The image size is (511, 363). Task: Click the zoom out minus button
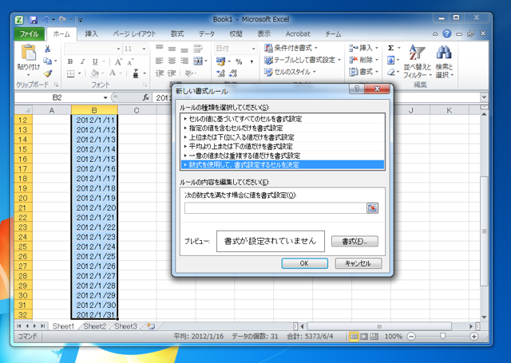click(412, 337)
